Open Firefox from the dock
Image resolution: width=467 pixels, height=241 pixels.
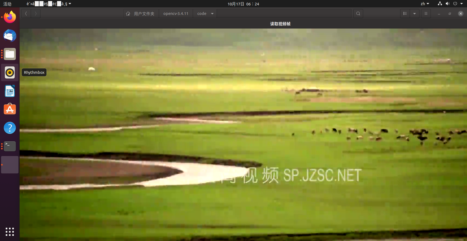coord(10,17)
